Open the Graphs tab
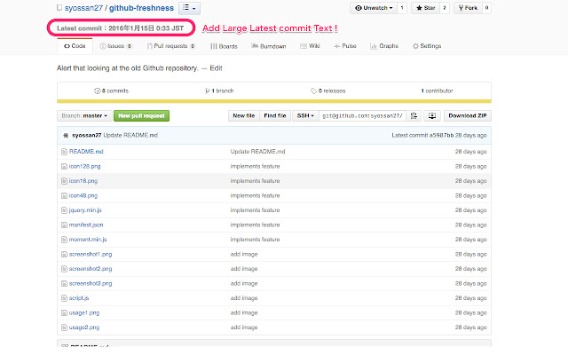Screen dimensions: 568x355 coord(384,46)
